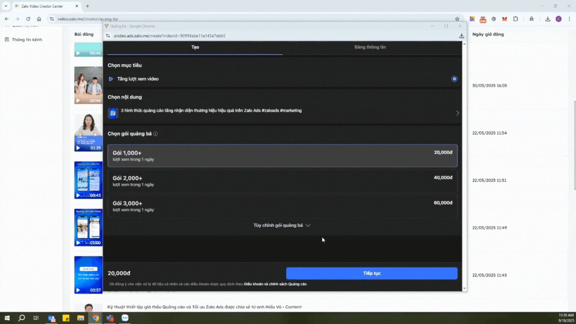The height and width of the screenshot is (324, 576).
Task: Click the hexagon clock extension icon
Action: tap(494, 19)
